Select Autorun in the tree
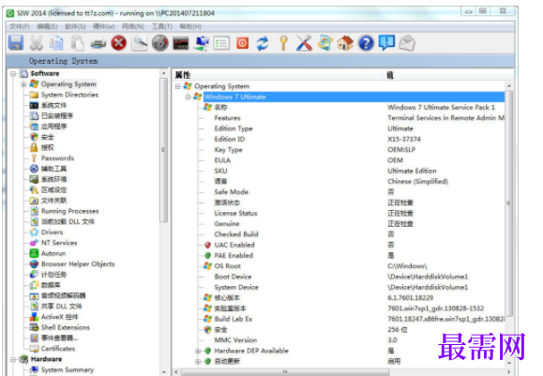The image size is (543, 376). pos(53,253)
